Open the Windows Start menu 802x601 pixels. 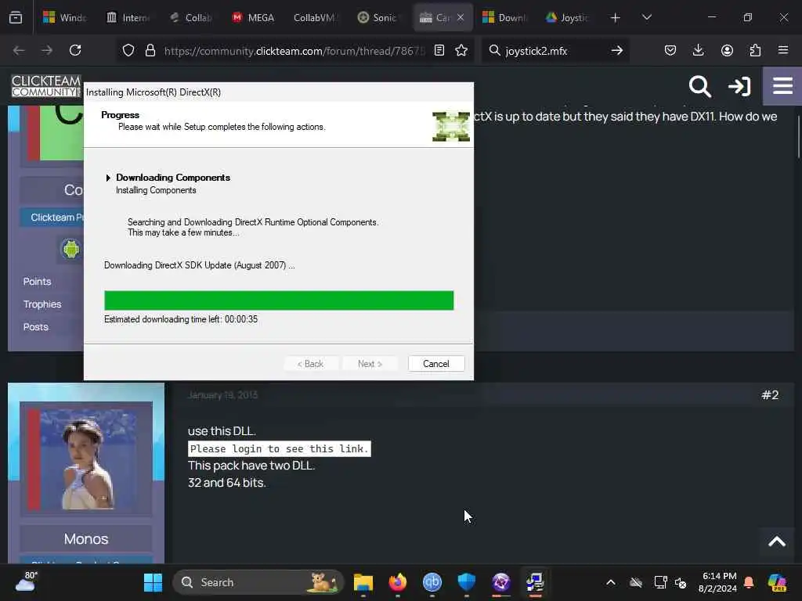click(x=153, y=582)
